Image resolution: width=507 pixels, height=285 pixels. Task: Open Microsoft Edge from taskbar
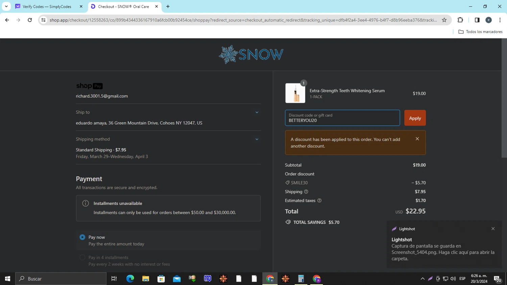click(130, 279)
